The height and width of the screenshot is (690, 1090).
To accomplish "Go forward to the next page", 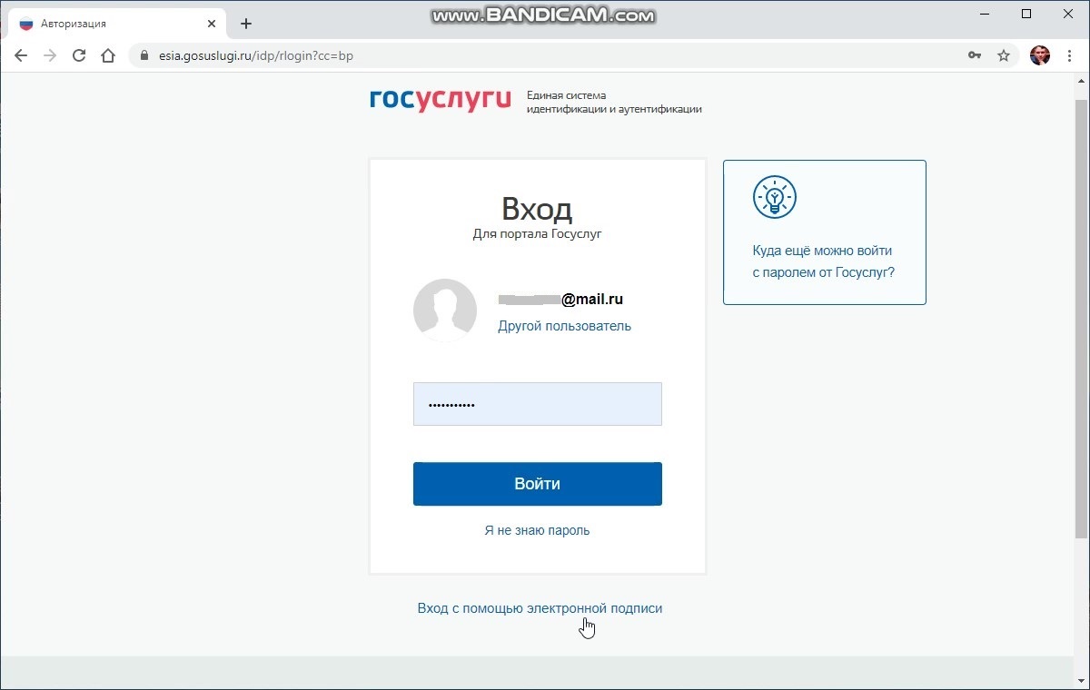I will click(x=50, y=55).
